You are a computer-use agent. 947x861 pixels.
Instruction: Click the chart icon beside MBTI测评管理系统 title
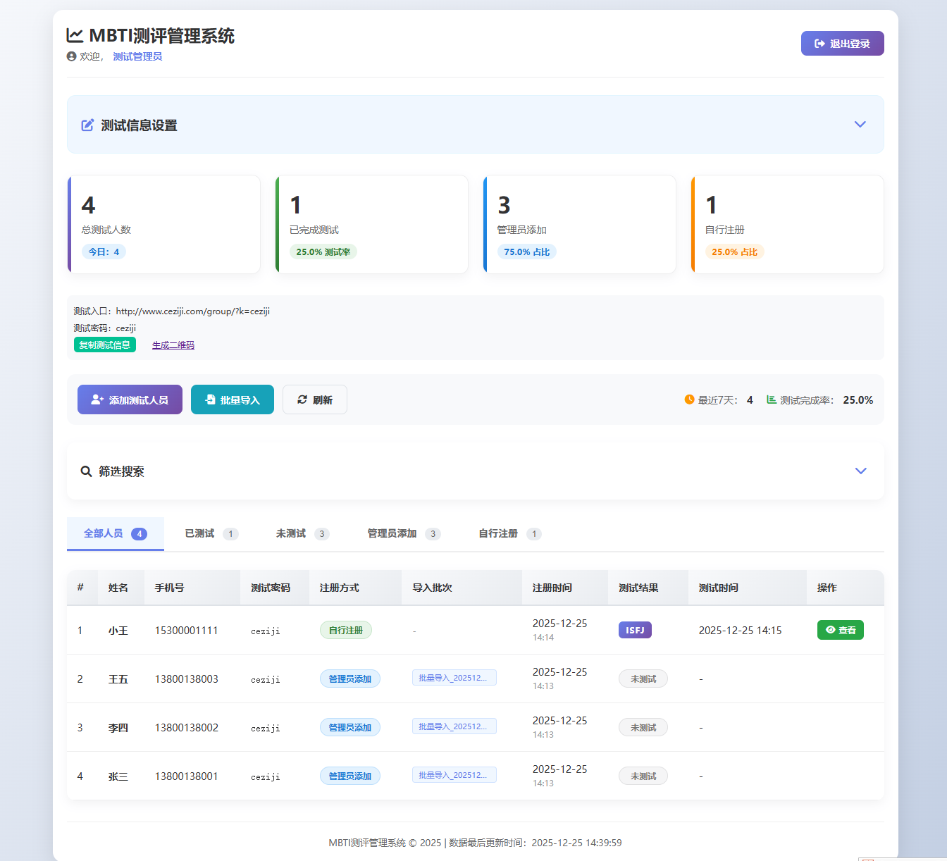click(75, 35)
